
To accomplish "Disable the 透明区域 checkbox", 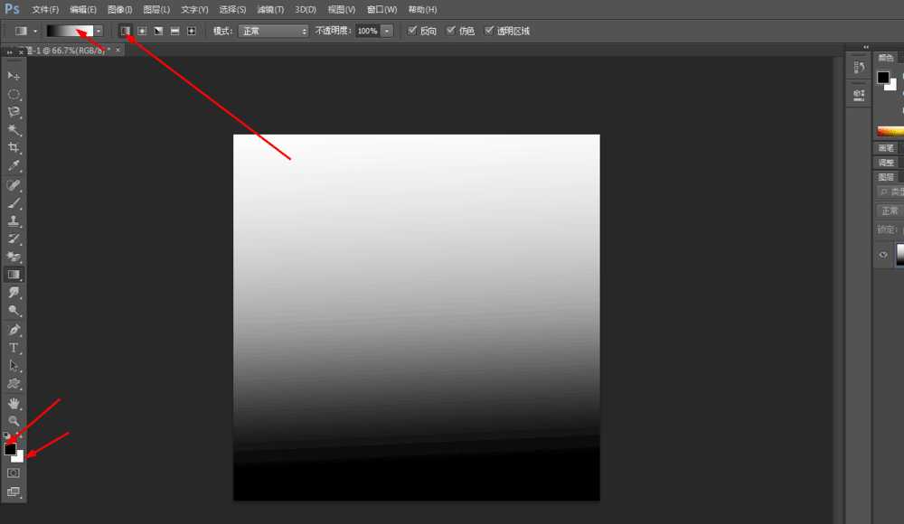I will tap(489, 30).
